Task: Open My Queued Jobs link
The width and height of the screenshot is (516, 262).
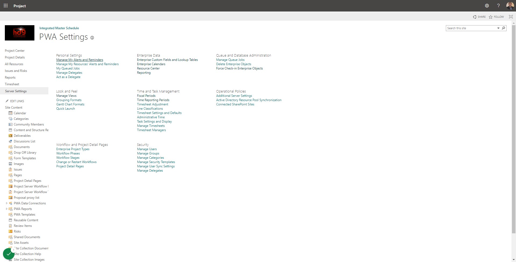Action: pos(68,68)
